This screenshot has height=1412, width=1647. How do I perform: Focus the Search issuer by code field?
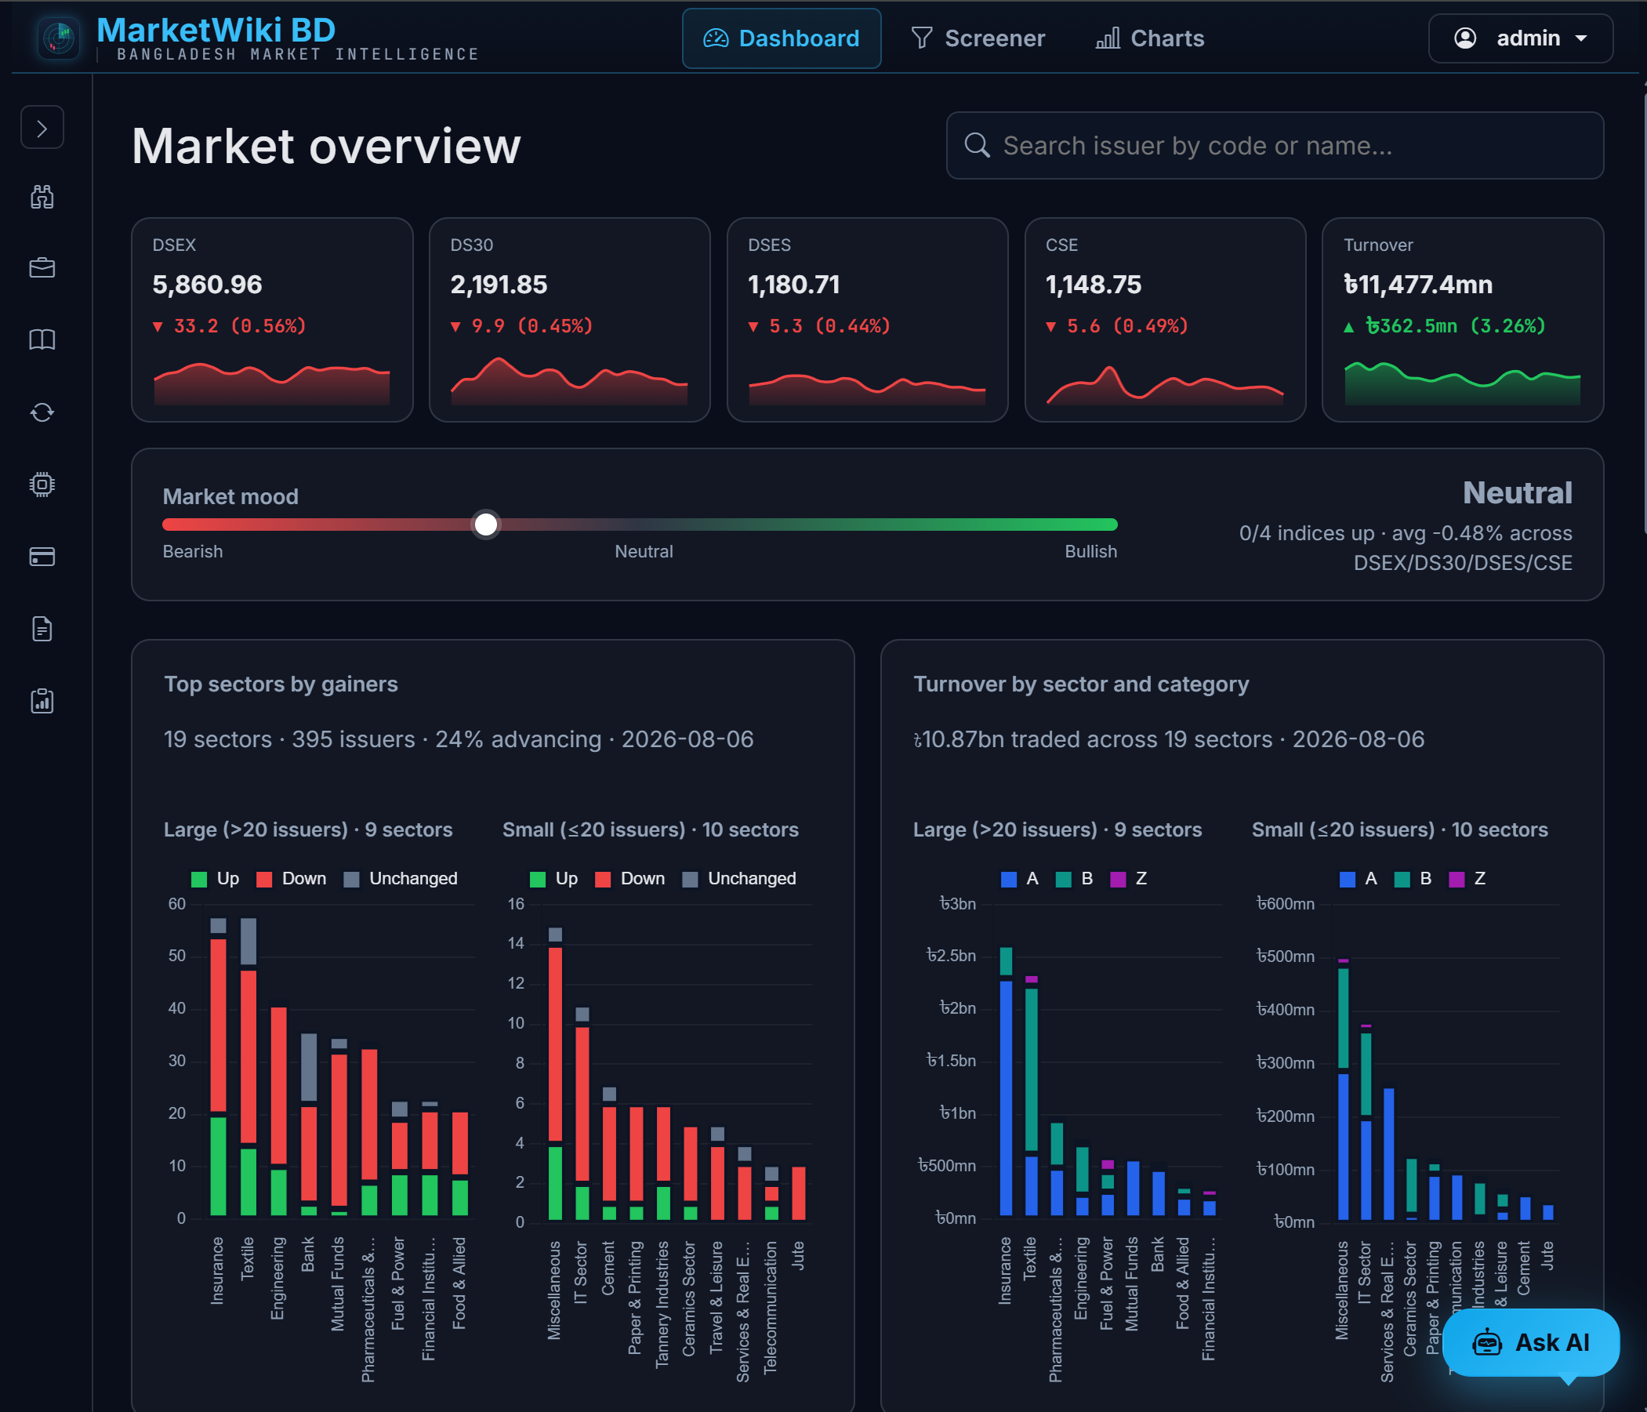click(x=1274, y=146)
